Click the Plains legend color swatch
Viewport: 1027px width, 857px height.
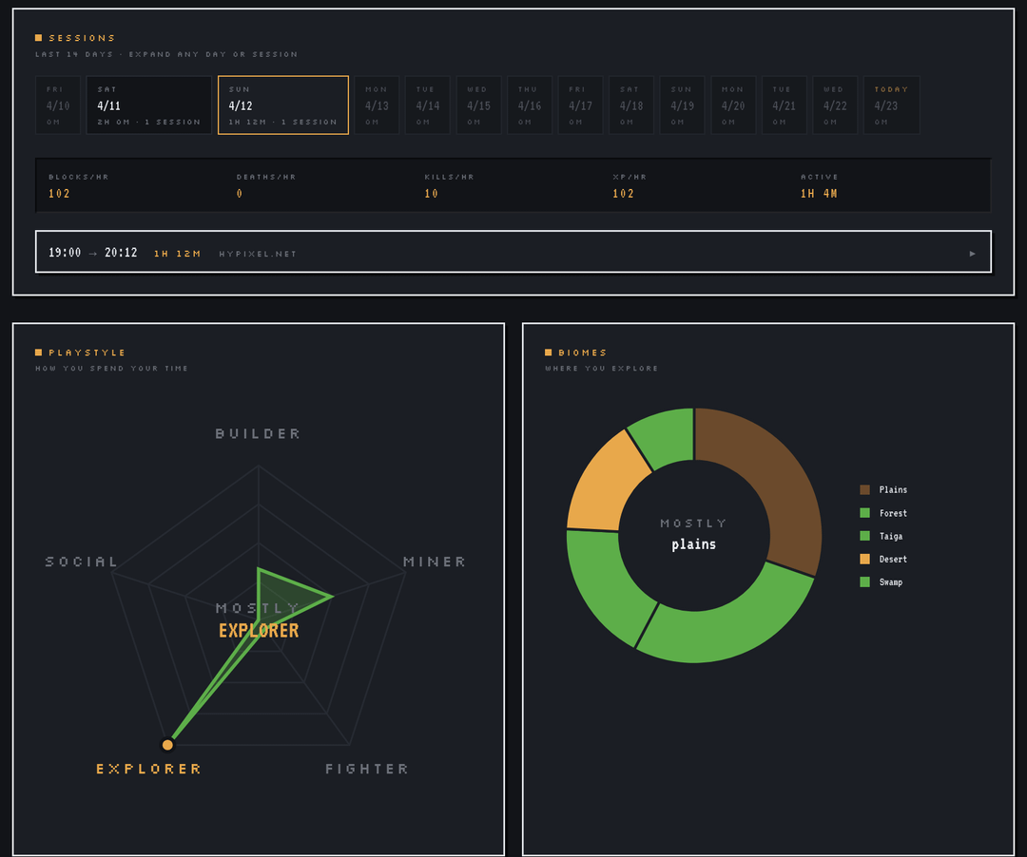pyautogui.click(x=864, y=490)
